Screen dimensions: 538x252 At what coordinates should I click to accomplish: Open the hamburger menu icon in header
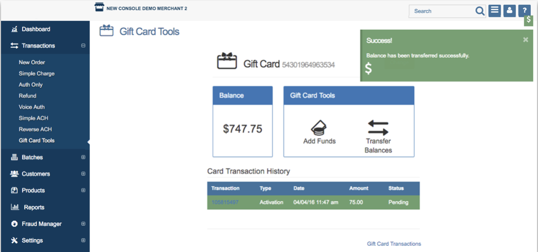pyautogui.click(x=494, y=11)
